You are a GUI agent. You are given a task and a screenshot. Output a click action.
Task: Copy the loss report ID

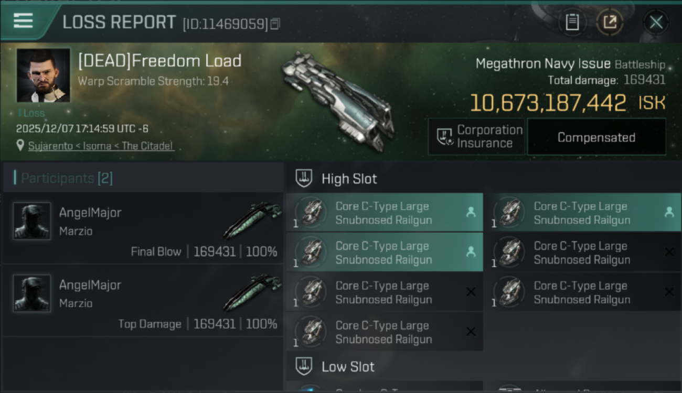tap(275, 24)
